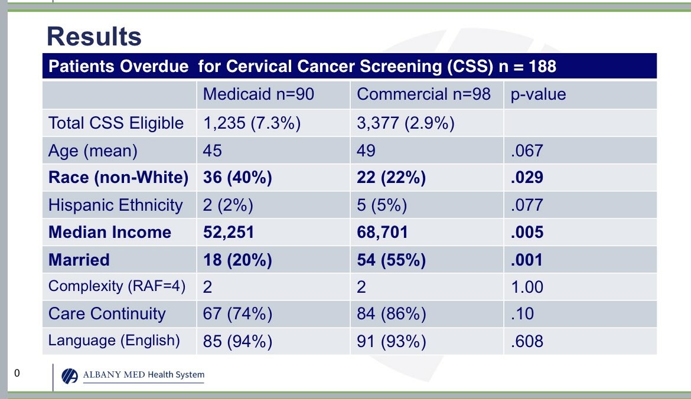Click the 1,235 (7.3%) Medicaid cell
The width and height of the screenshot is (691, 399).
(x=252, y=123)
